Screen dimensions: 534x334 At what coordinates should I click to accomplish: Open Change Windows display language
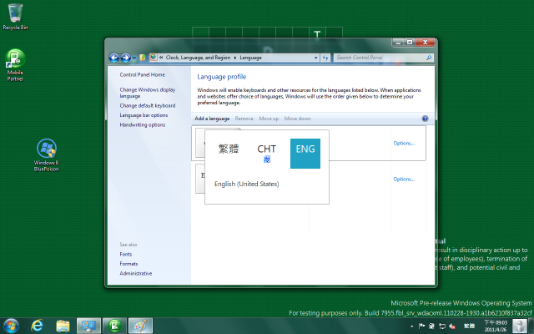click(148, 93)
